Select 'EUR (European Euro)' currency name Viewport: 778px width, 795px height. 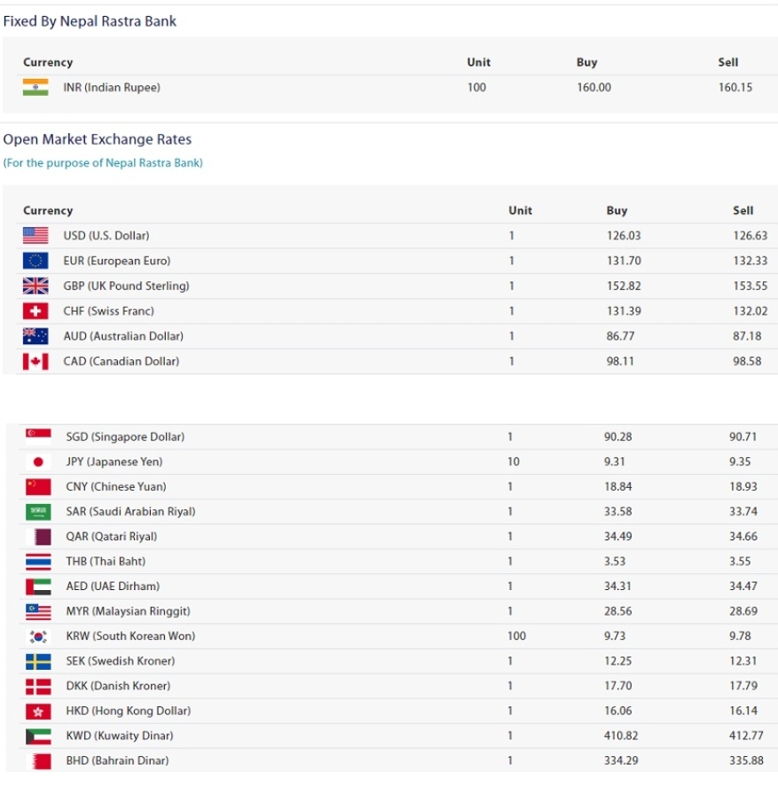point(116,261)
